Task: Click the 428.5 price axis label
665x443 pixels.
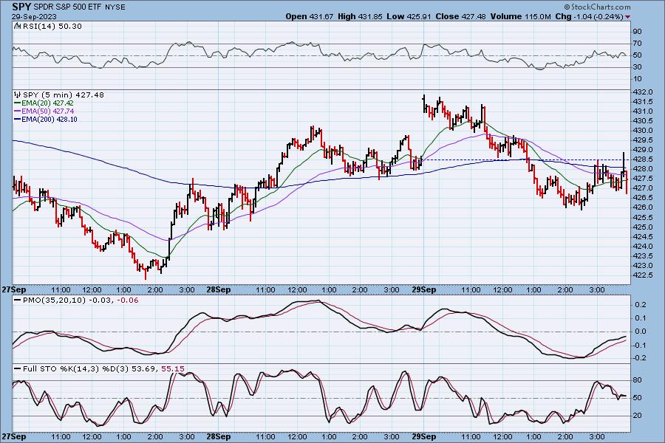Action: tap(641, 159)
